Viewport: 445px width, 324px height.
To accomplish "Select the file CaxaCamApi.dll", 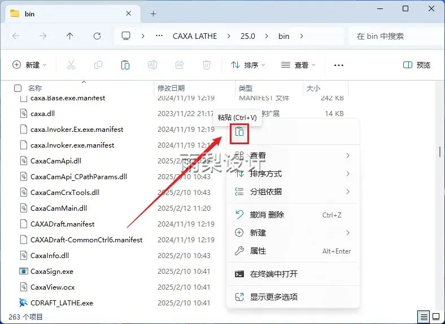I will tap(55, 161).
